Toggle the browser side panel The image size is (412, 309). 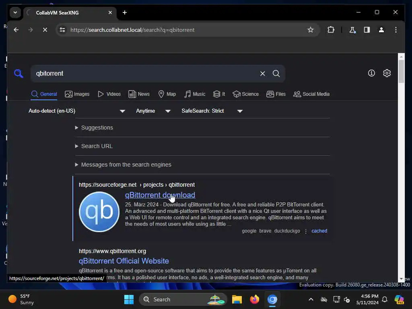tap(367, 30)
